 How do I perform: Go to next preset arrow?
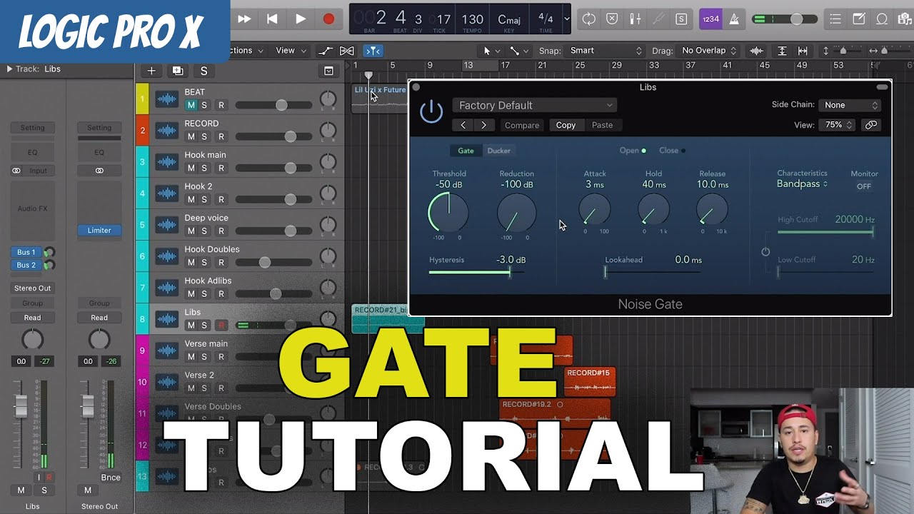point(484,125)
